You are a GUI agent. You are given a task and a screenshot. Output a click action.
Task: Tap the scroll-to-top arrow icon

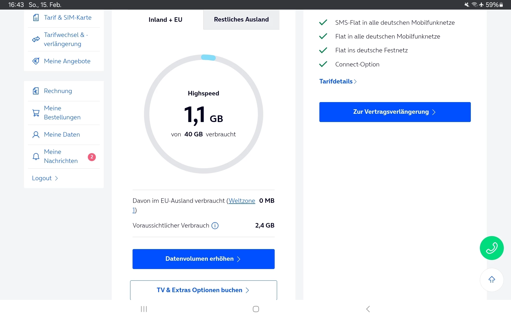[492, 280]
